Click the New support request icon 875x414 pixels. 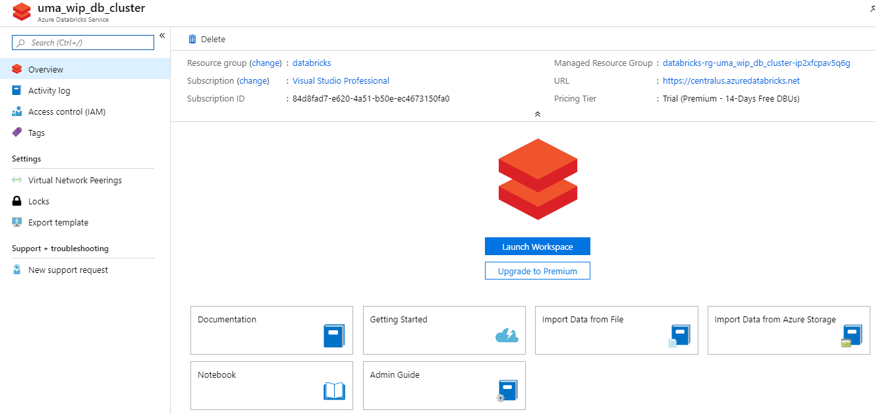click(x=17, y=270)
